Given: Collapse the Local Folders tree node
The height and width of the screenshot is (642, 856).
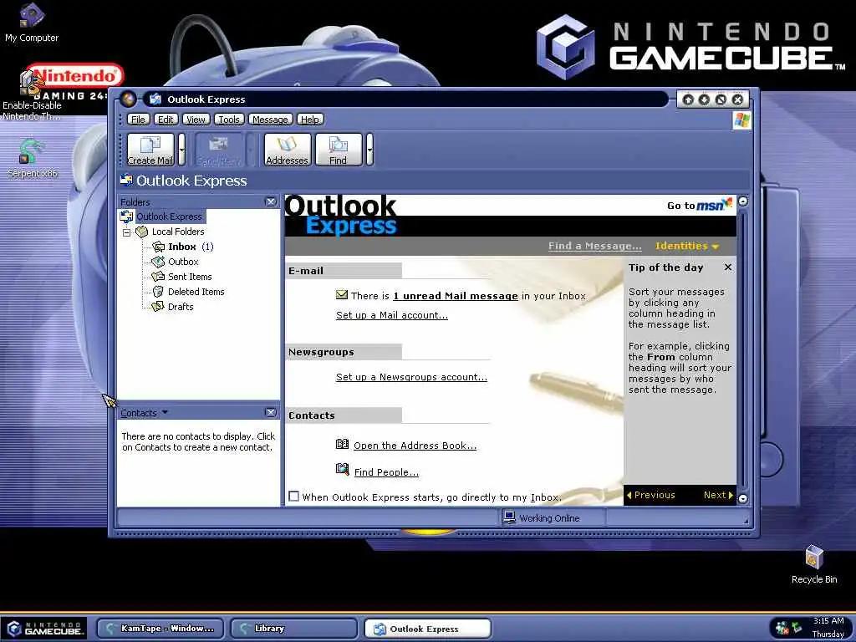Looking at the screenshot, I should [x=127, y=232].
